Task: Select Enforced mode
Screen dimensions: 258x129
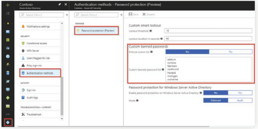Action: [215, 100]
